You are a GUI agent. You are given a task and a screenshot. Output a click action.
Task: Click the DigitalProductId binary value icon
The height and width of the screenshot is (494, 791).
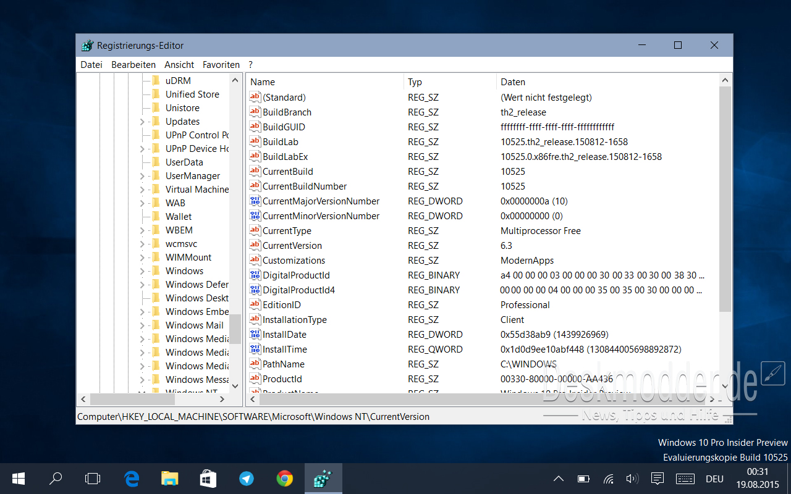255,275
